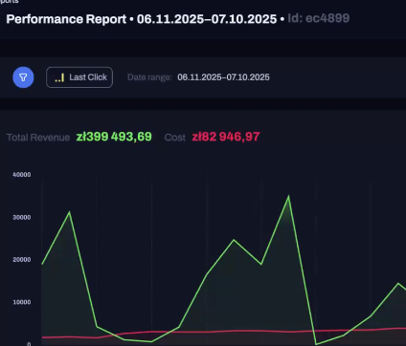Open date range 06.11.2025–07.10.2025 picker
This screenshot has width=406, height=346.
point(223,77)
